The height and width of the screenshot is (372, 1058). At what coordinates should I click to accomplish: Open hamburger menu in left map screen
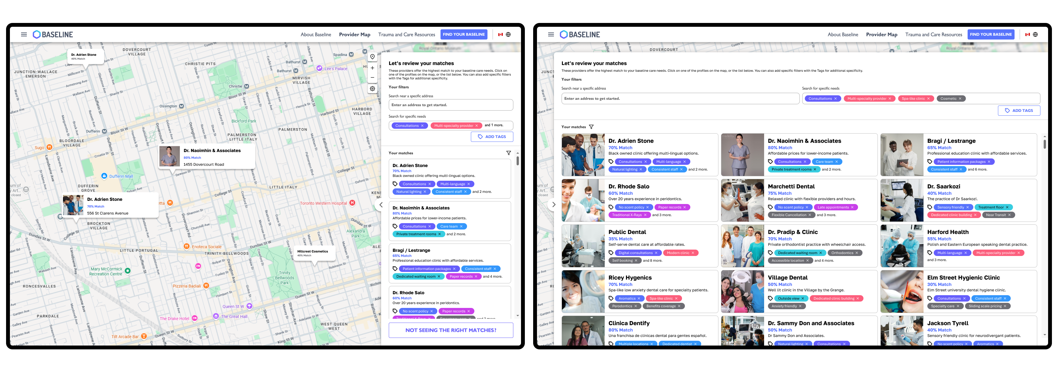click(x=24, y=34)
